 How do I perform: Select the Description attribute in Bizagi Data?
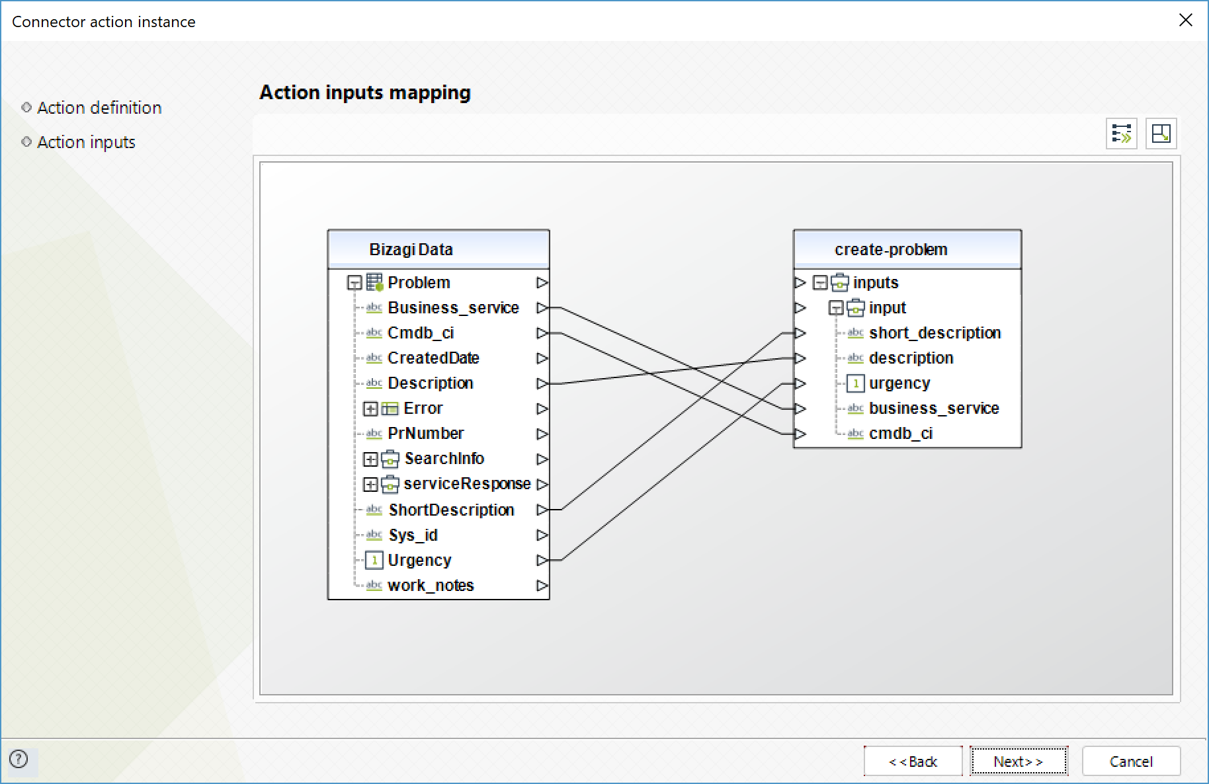(431, 383)
